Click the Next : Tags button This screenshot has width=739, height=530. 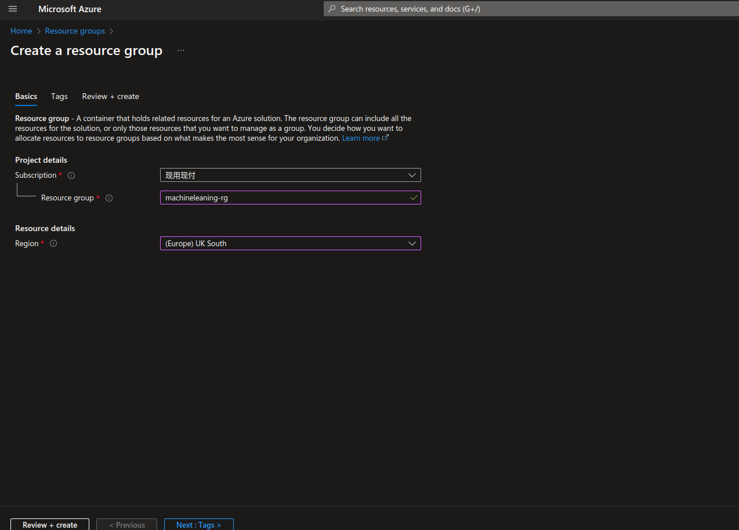point(199,525)
